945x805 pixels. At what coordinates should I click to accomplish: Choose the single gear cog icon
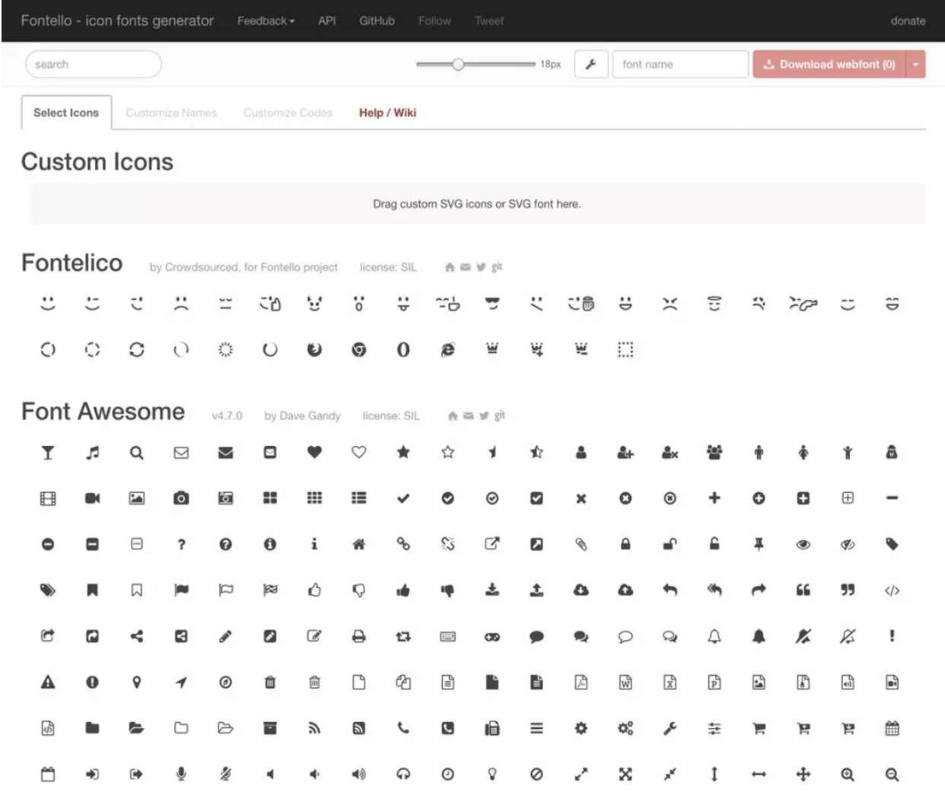(581, 728)
